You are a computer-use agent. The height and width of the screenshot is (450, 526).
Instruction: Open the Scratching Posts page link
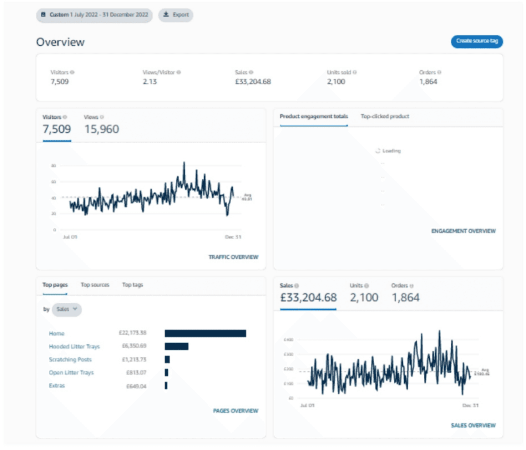pos(70,360)
